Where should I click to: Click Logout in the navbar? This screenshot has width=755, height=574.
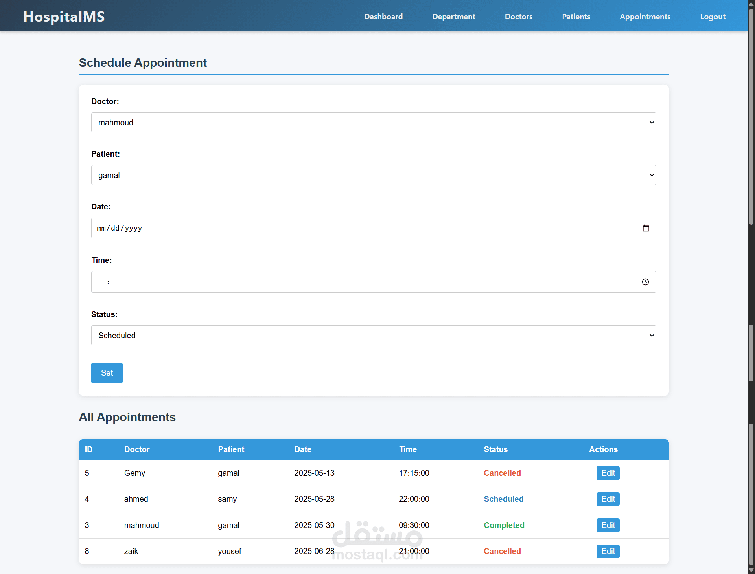pyautogui.click(x=713, y=17)
